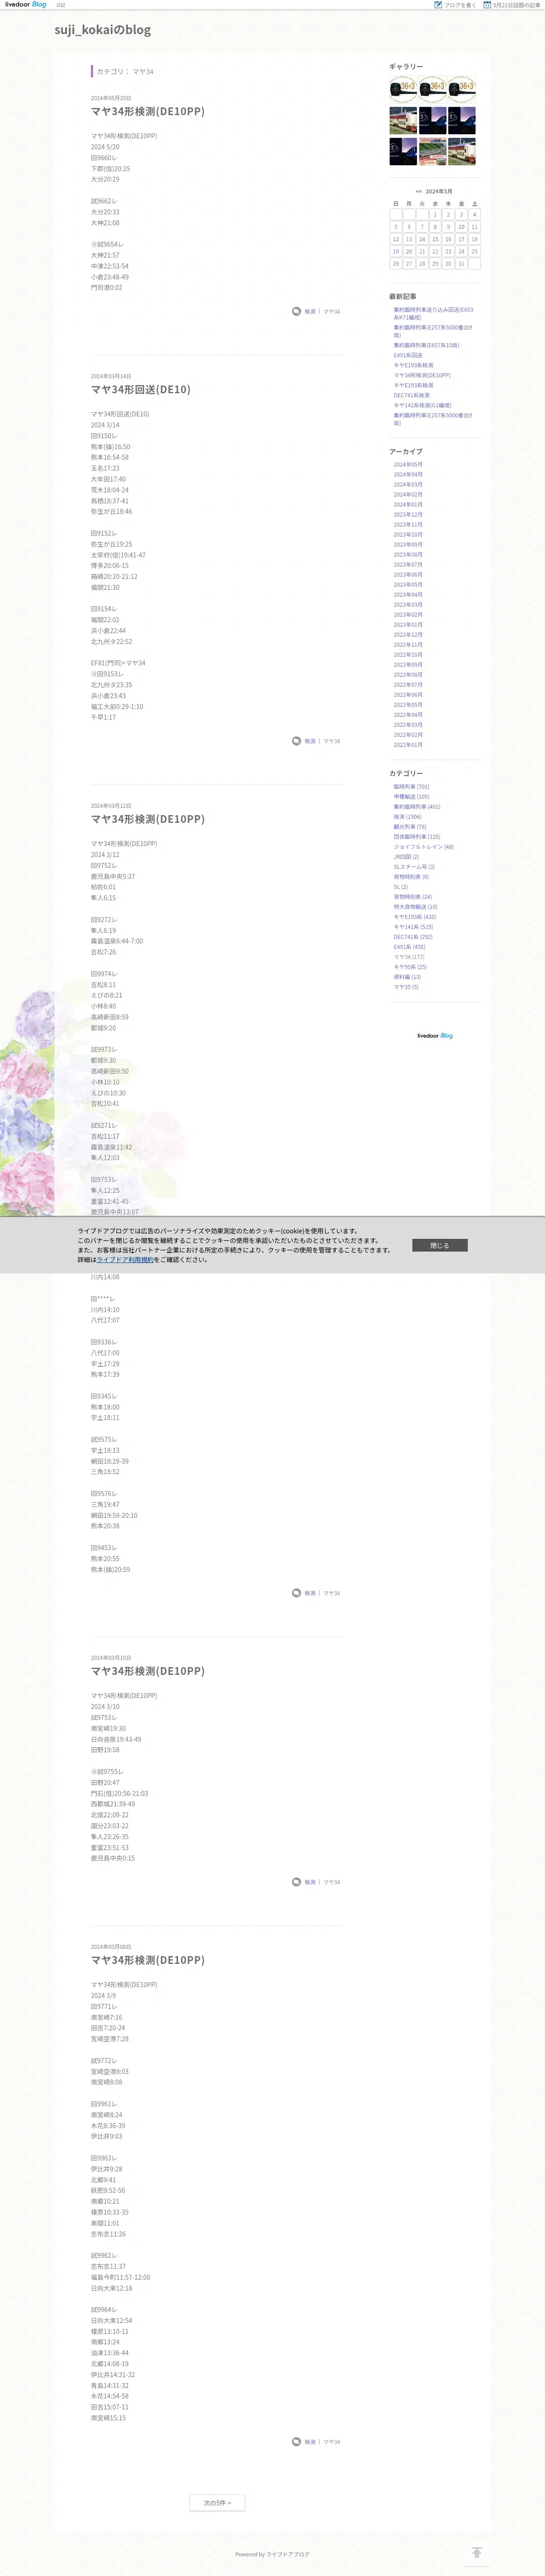Open the ライブドアブログ link in the footer
The image size is (545, 2576).
pyautogui.click(x=287, y=2554)
